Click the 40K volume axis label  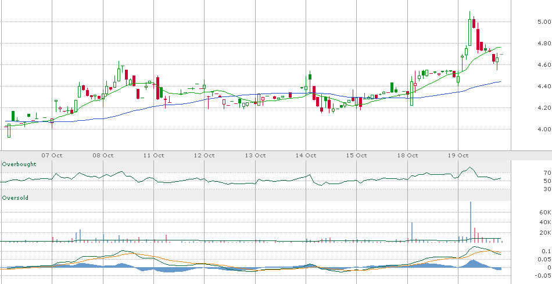(x=545, y=222)
